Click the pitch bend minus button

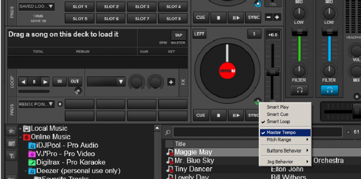tap(268, 17)
